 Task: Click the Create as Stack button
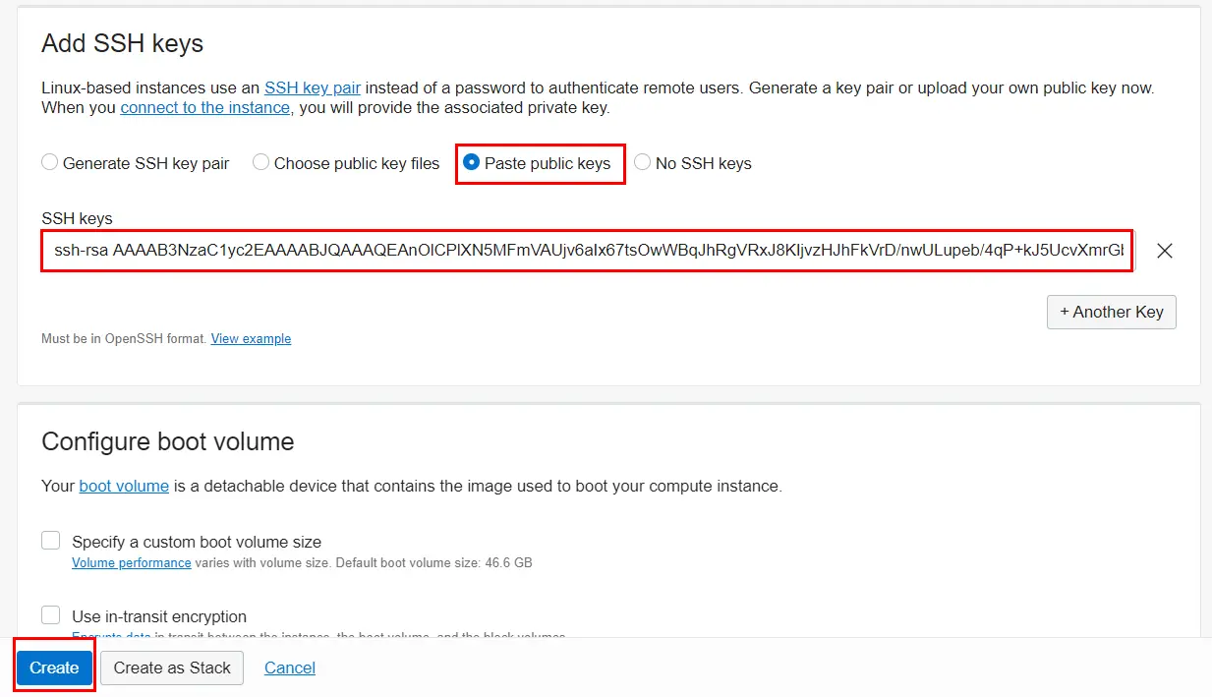[x=172, y=668]
